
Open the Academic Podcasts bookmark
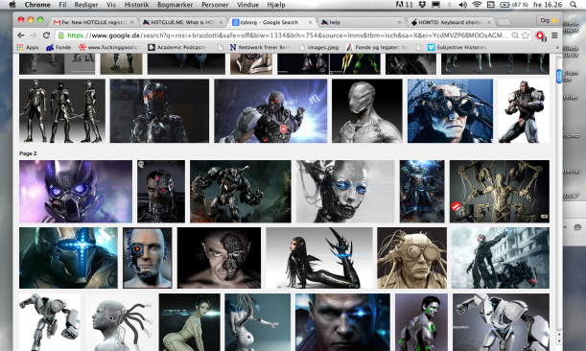coord(176,48)
